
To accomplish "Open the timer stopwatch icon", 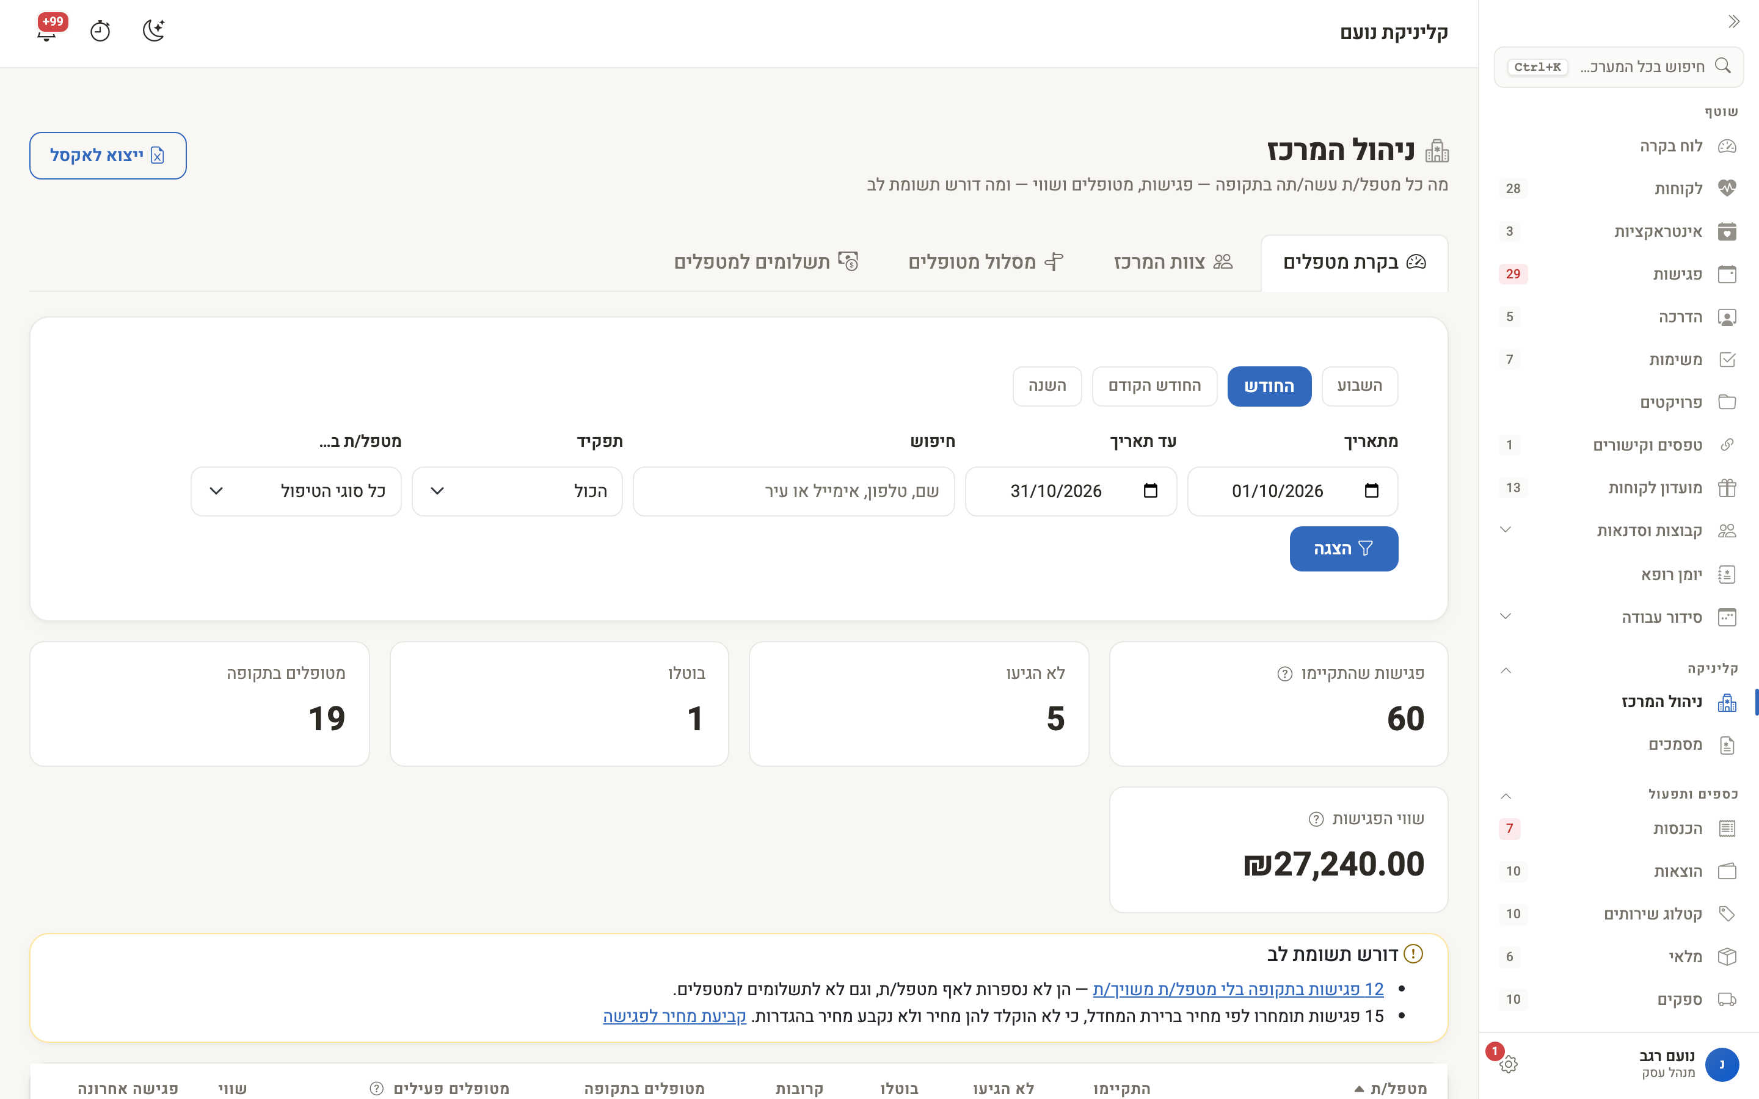I will coord(100,31).
